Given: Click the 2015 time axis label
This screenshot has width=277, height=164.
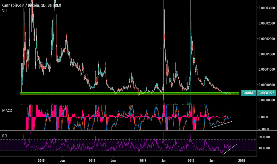Looking at the screenshot, I should [41, 160].
